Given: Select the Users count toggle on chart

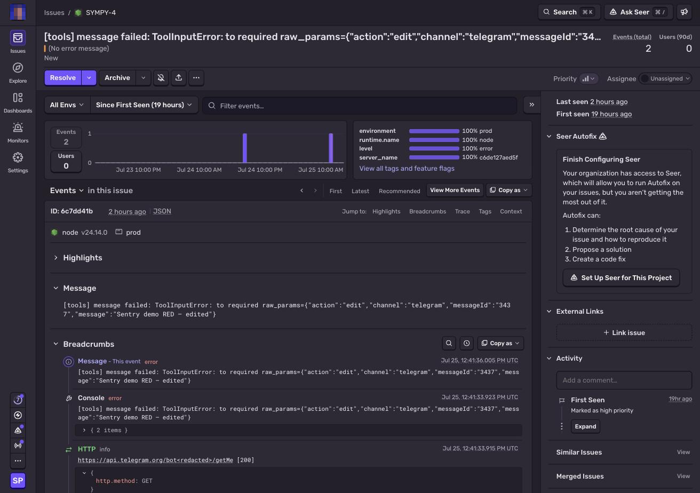Looking at the screenshot, I should (x=66, y=161).
